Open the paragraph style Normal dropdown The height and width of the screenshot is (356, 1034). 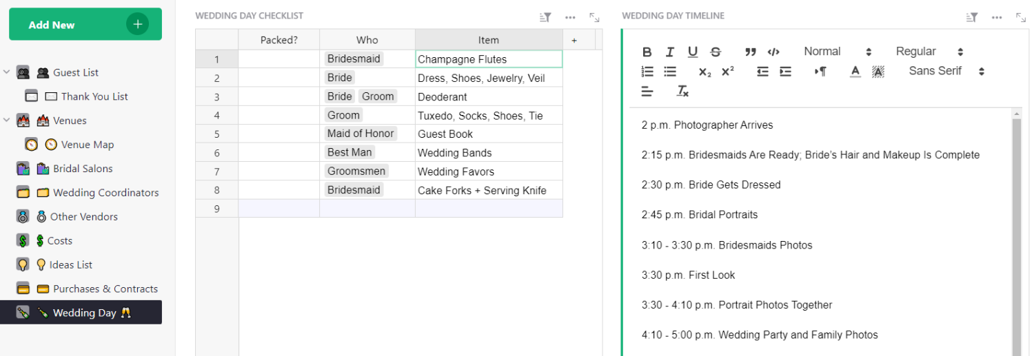(838, 52)
